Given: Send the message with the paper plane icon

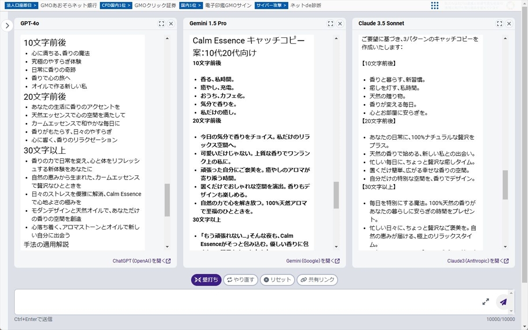Looking at the screenshot, I should [x=503, y=302].
